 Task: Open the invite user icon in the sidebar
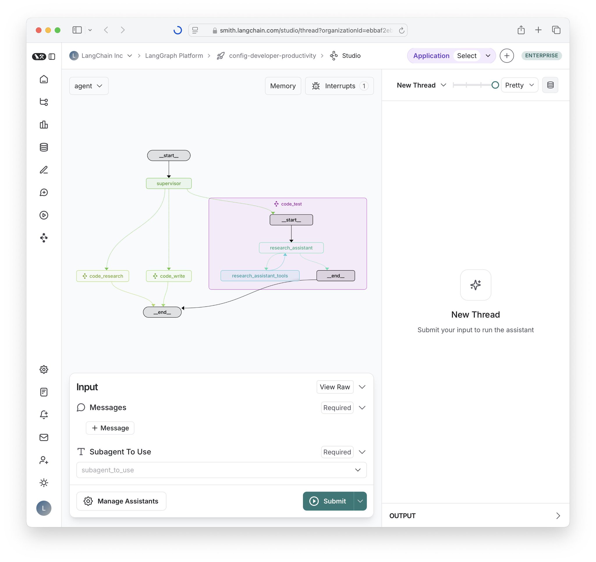[44, 460]
